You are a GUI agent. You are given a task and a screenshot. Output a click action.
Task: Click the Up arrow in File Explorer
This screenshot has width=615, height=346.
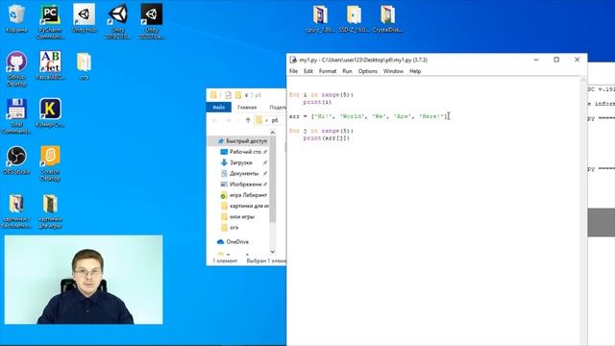[248, 120]
